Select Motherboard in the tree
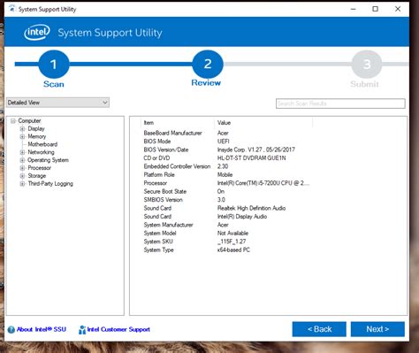 click(42, 144)
